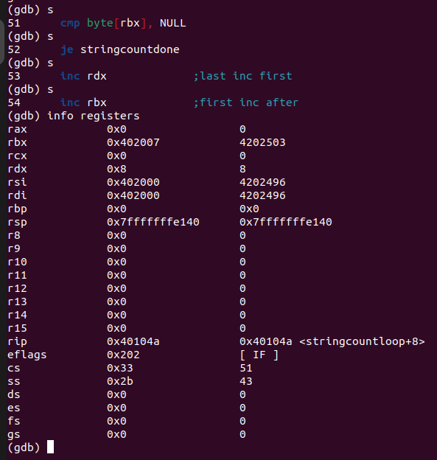
Task: Click the gdb prompt cursor block
Action: tap(50, 447)
